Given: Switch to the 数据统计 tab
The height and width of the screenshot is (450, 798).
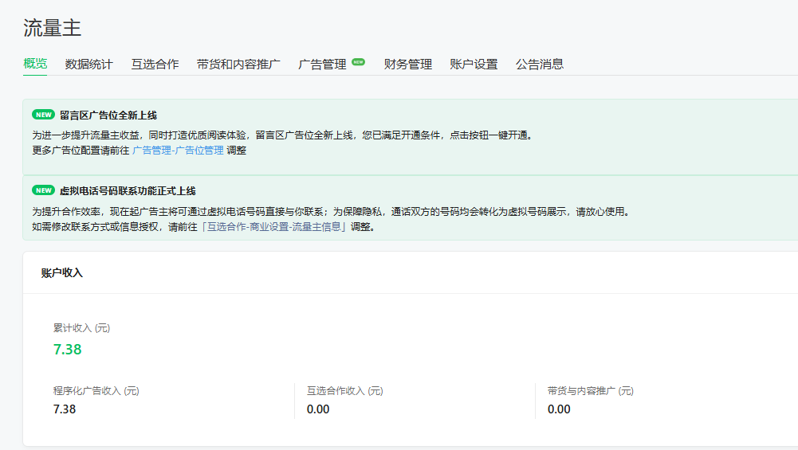Looking at the screenshot, I should pos(89,65).
